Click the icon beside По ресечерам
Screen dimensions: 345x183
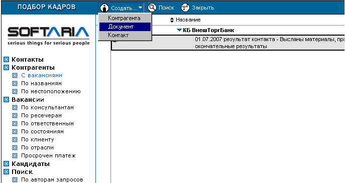15,115
